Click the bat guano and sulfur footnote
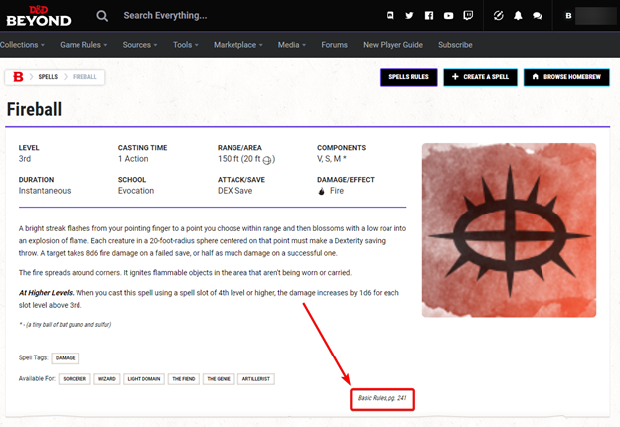Screen dimensions: 620x427 point(66,325)
